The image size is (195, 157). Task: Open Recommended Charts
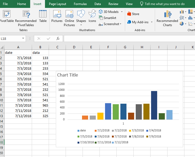tap(167, 18)
